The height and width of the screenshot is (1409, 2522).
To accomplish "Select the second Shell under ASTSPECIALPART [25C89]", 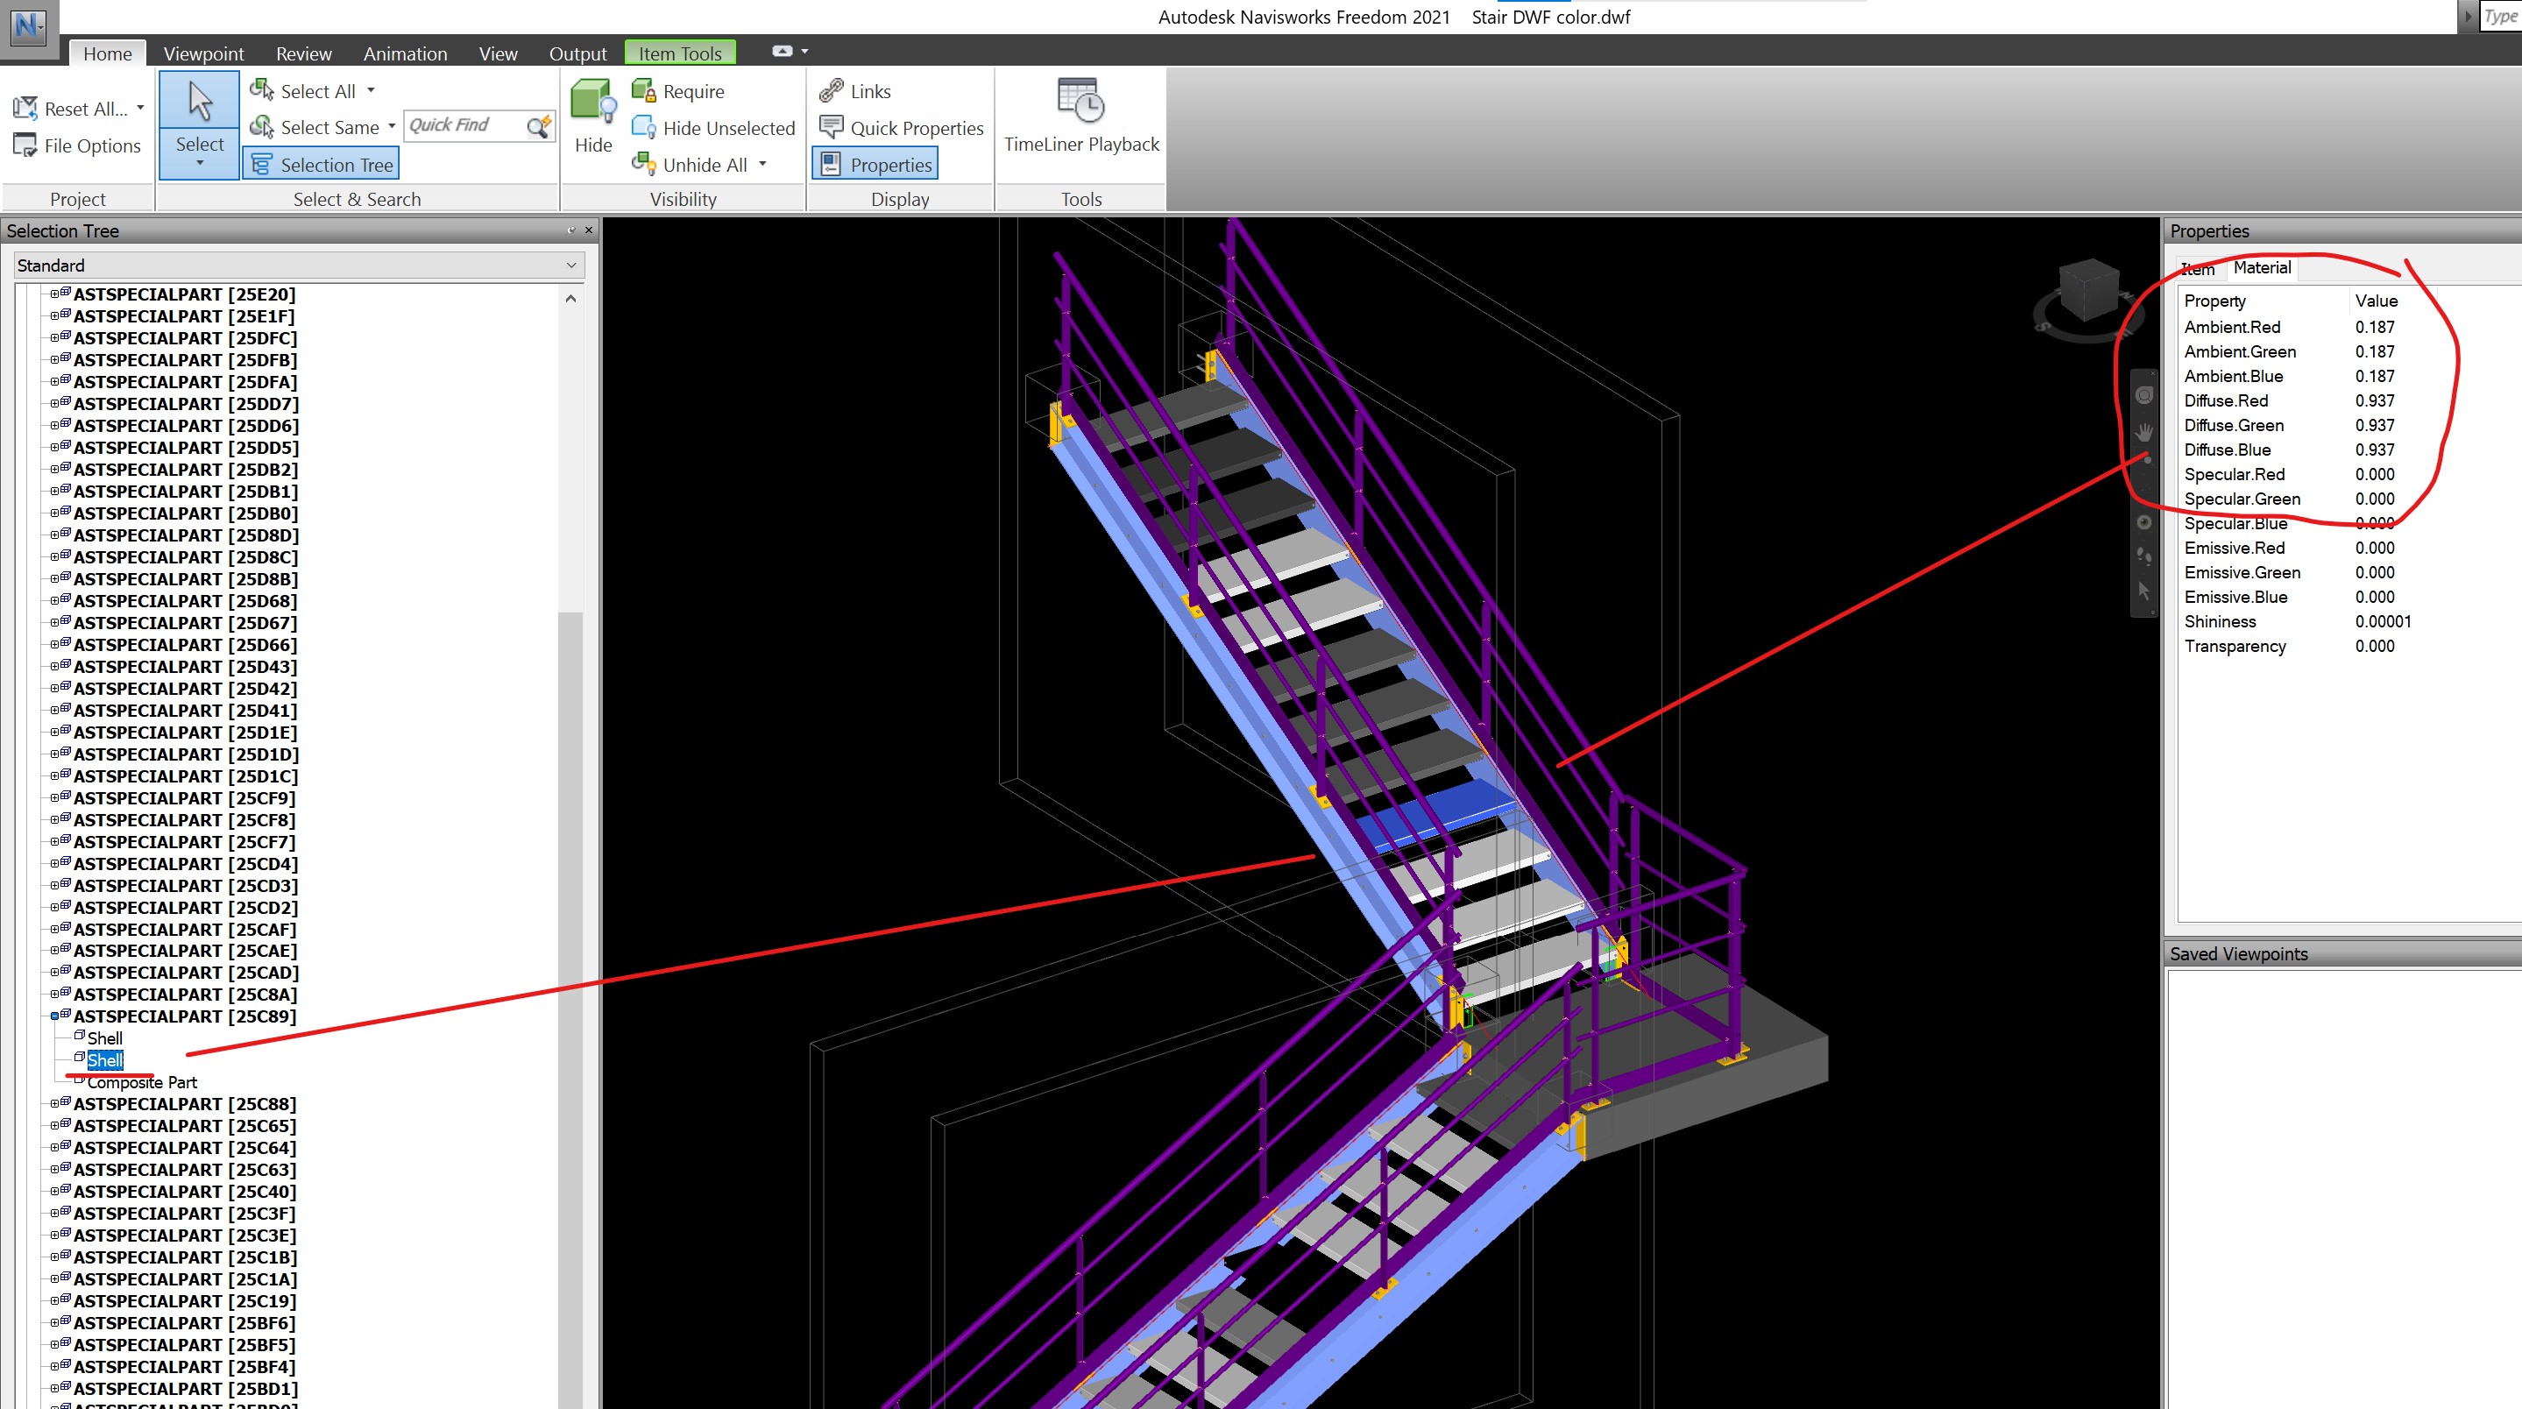I will [103, 1059].
